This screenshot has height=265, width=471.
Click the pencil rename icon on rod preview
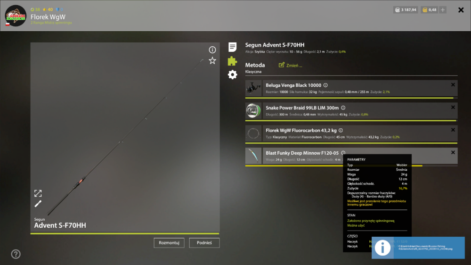tap(38, 204)
